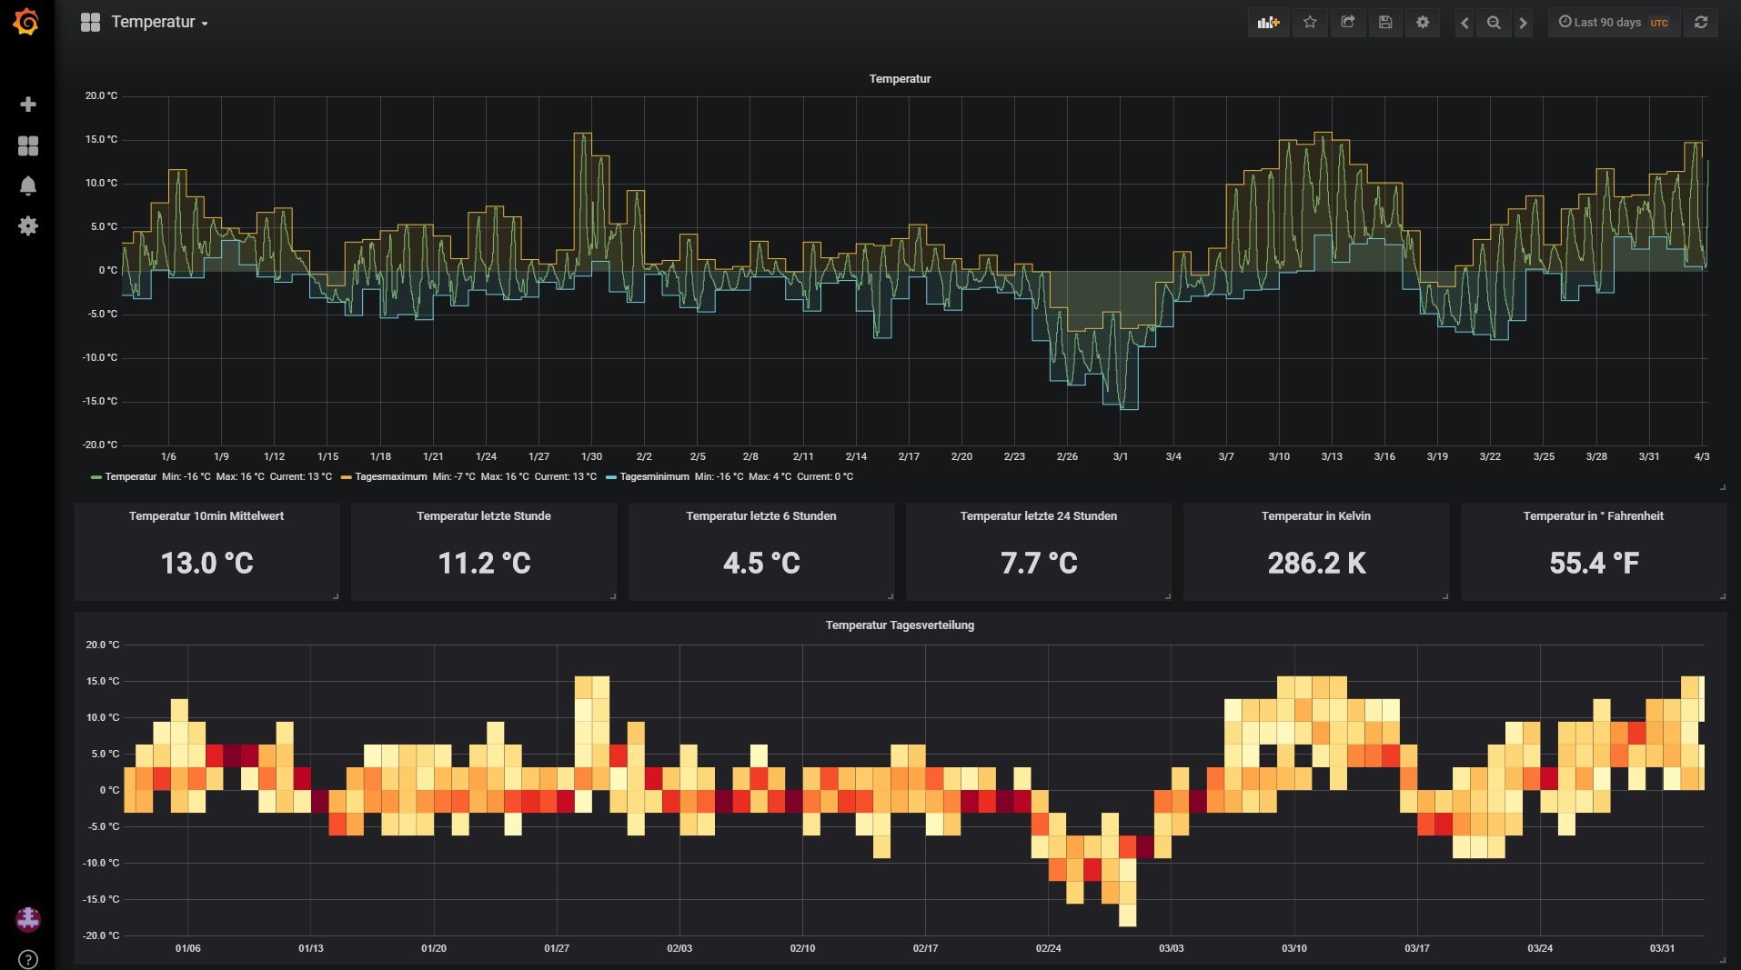Click the Grafana logo home icon
The image size is (1741, 970).
click(x=26, y=22)
